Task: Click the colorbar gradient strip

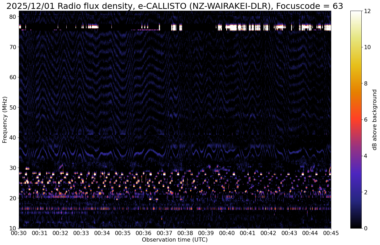Action: pyautogui.click(x=356, y=119)
